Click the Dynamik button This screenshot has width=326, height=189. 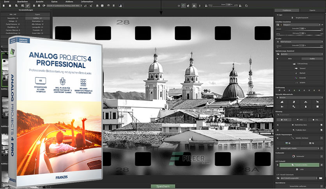(299, 78)
